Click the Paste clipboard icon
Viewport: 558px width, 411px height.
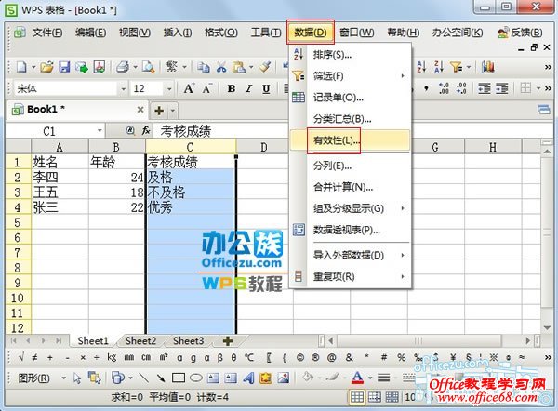(x=239, y=67)
